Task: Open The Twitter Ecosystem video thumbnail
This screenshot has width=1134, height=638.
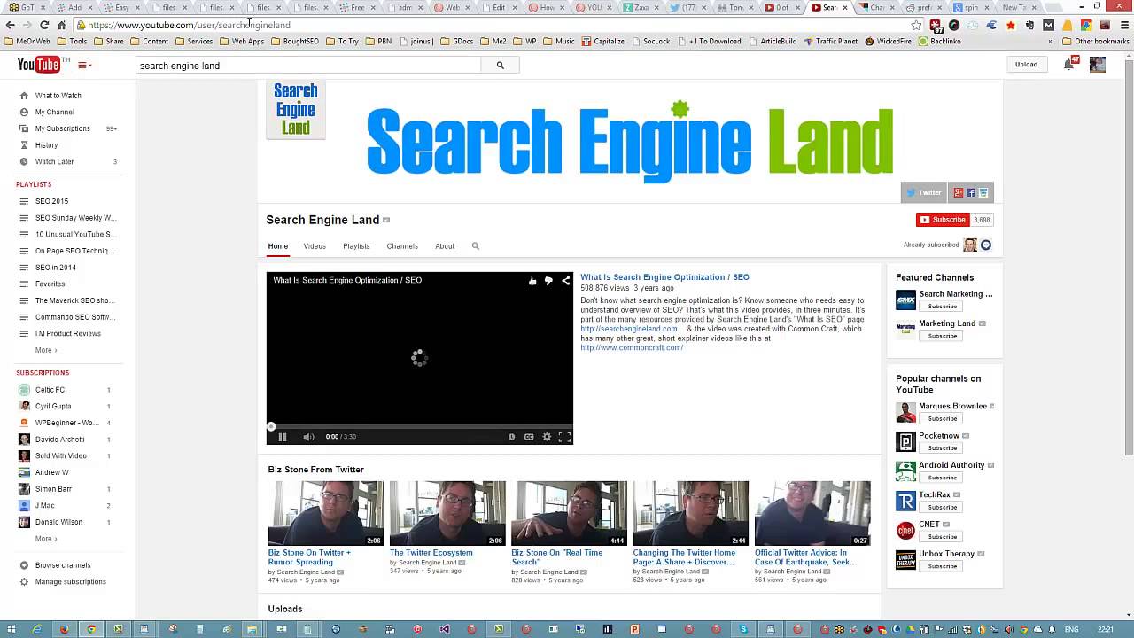Action: (447, 513)
